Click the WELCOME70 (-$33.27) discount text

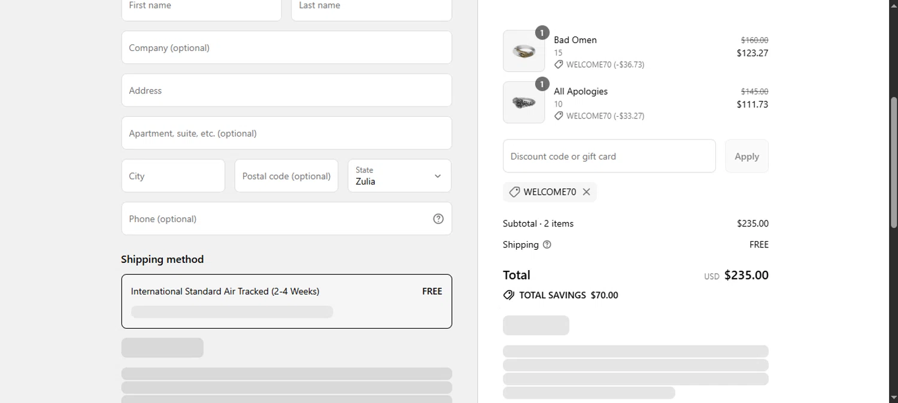(605, 116)
